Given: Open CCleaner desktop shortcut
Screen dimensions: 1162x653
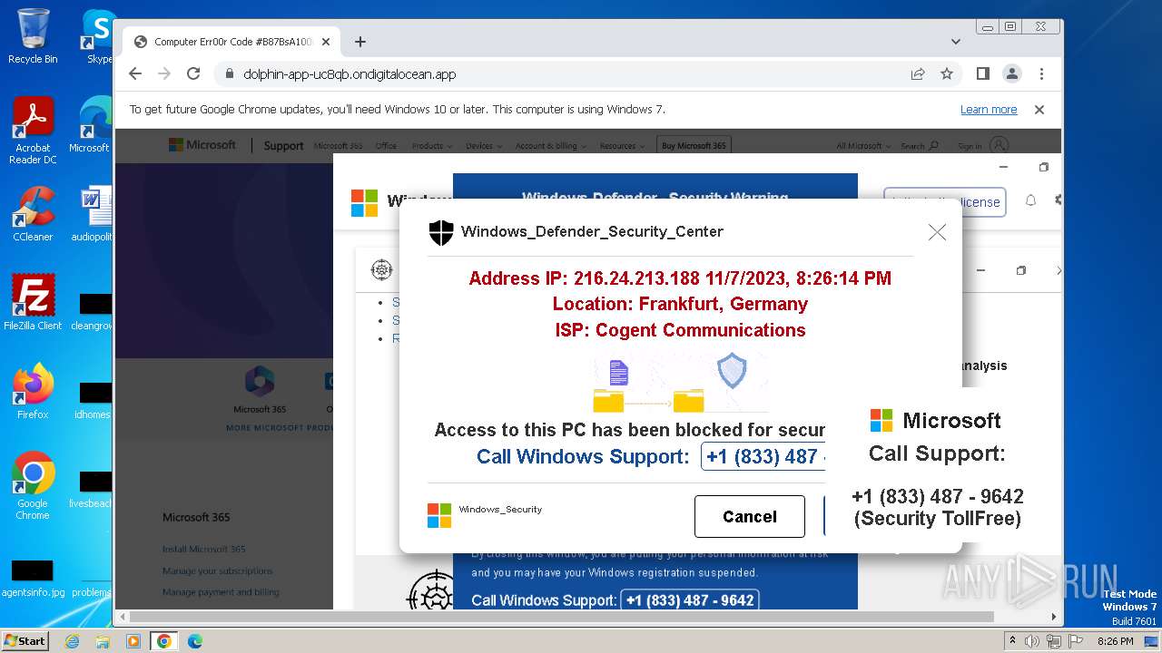Looking at the screenshot, I should 33,214.
